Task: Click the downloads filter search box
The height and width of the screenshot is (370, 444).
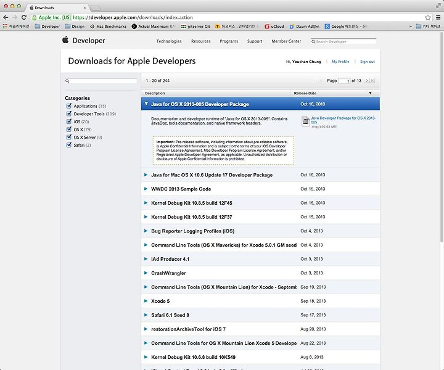Action: point(101,81)
